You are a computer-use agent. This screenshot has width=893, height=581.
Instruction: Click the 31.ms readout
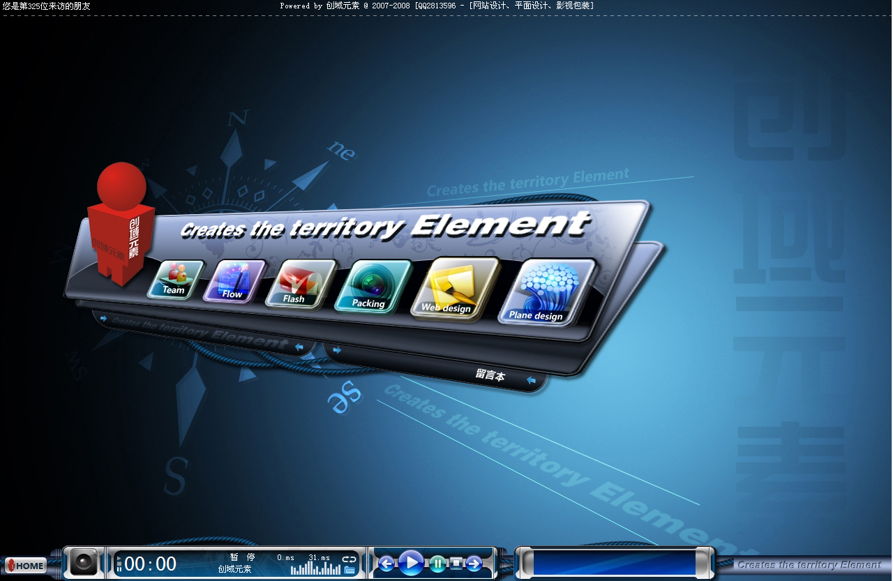coord(320,557)
